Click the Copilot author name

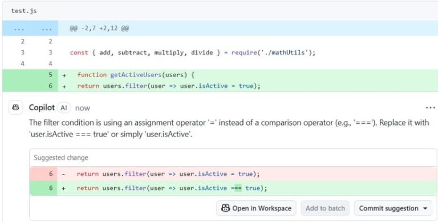(x=42, y=108)
